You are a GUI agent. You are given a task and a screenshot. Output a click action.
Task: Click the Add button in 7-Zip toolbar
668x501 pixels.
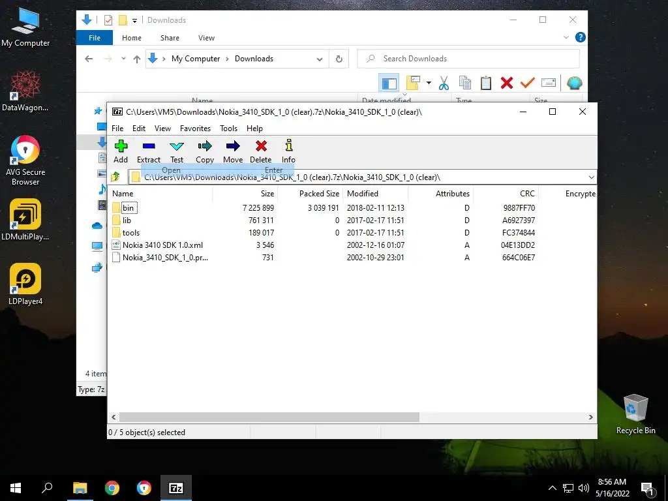pyautogui.click(x=121, y=151)
